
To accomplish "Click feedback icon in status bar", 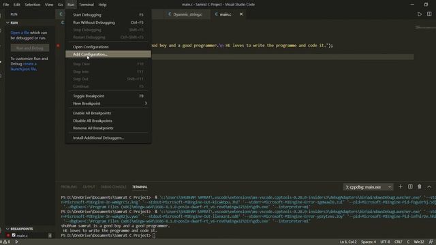I will (x=431, y=242).
